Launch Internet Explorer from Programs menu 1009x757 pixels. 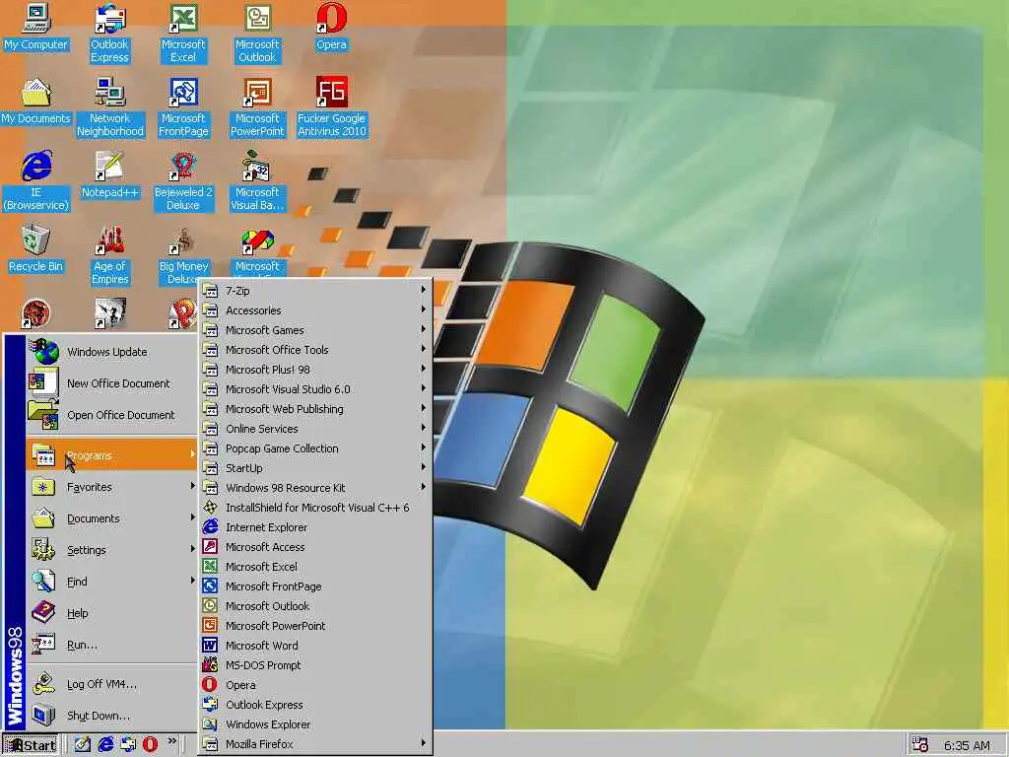click(x=315, y=526)
